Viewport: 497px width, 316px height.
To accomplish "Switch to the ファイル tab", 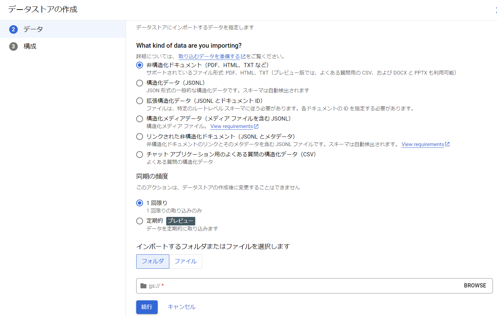I will 185,262.
